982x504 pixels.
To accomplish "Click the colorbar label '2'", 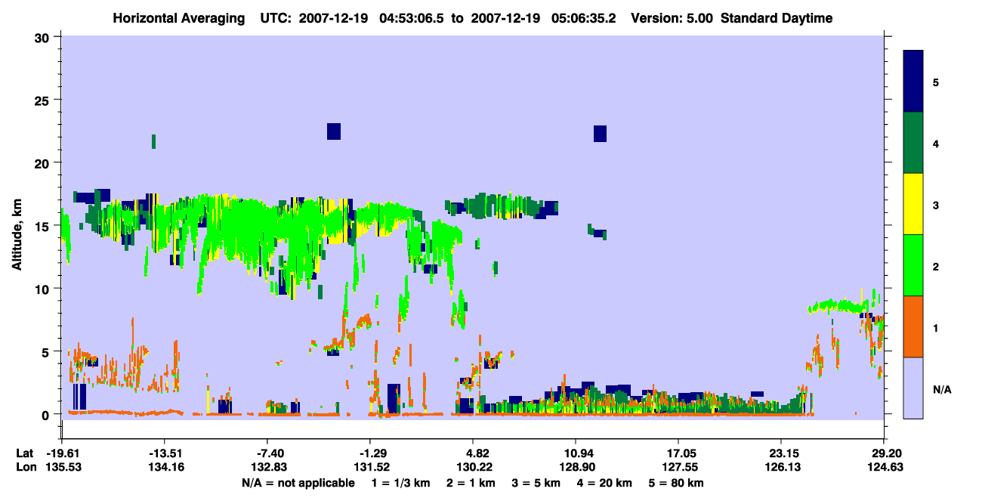I will [936, 266].
